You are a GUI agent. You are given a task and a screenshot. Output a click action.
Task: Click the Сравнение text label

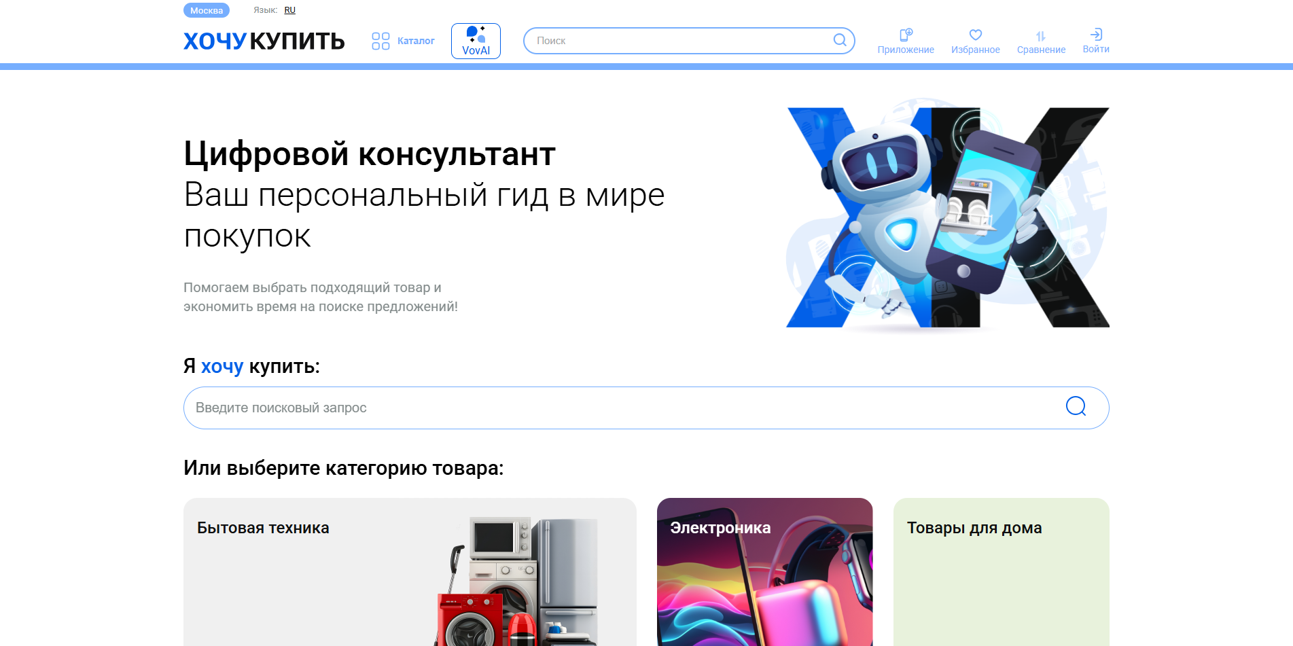point(1041,50)
